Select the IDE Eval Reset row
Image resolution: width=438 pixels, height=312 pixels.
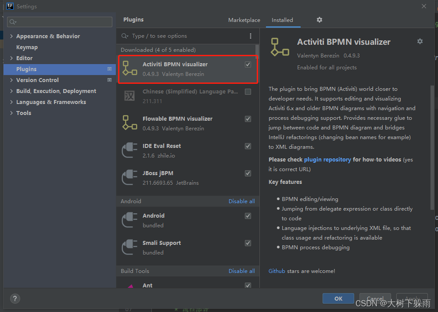click(188, 151)
